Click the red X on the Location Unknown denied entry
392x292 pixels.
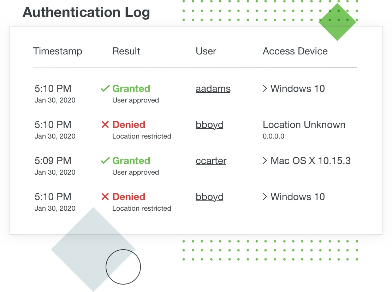105,125
